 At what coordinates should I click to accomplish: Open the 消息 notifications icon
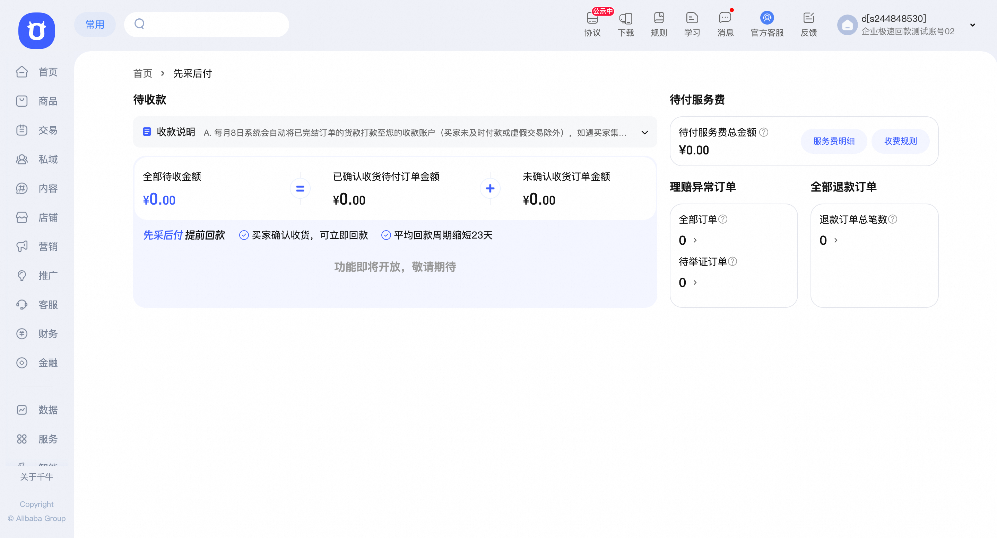[x=725, y=24]
